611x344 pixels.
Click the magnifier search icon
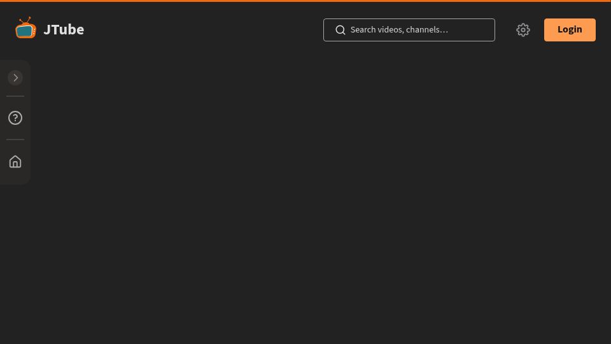[x=340, y=30]
